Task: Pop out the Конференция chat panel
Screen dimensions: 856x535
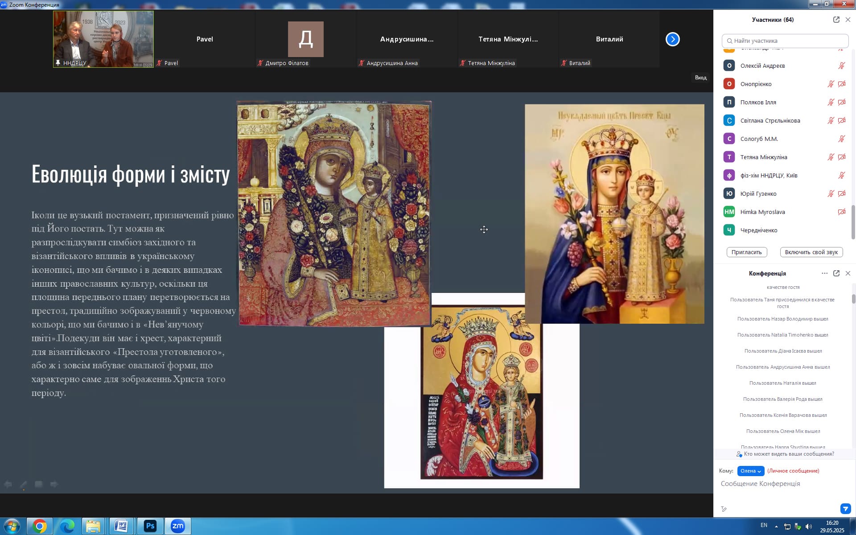Action: point(836,273)
